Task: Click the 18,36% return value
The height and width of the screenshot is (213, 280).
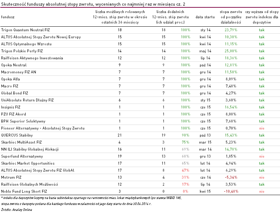Action: [x=231, y=58]
